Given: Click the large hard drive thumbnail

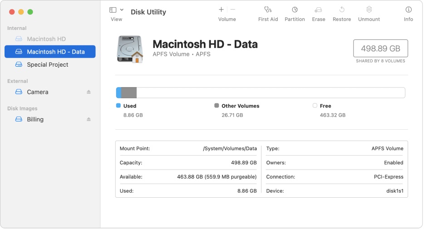Looking at the screenshot, I should (x=129, y=49).
